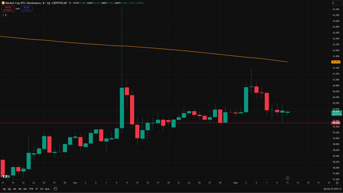Screen dimensions: 343x193
Task: Click the purple lightning event marker
Action: coord(288,178)
